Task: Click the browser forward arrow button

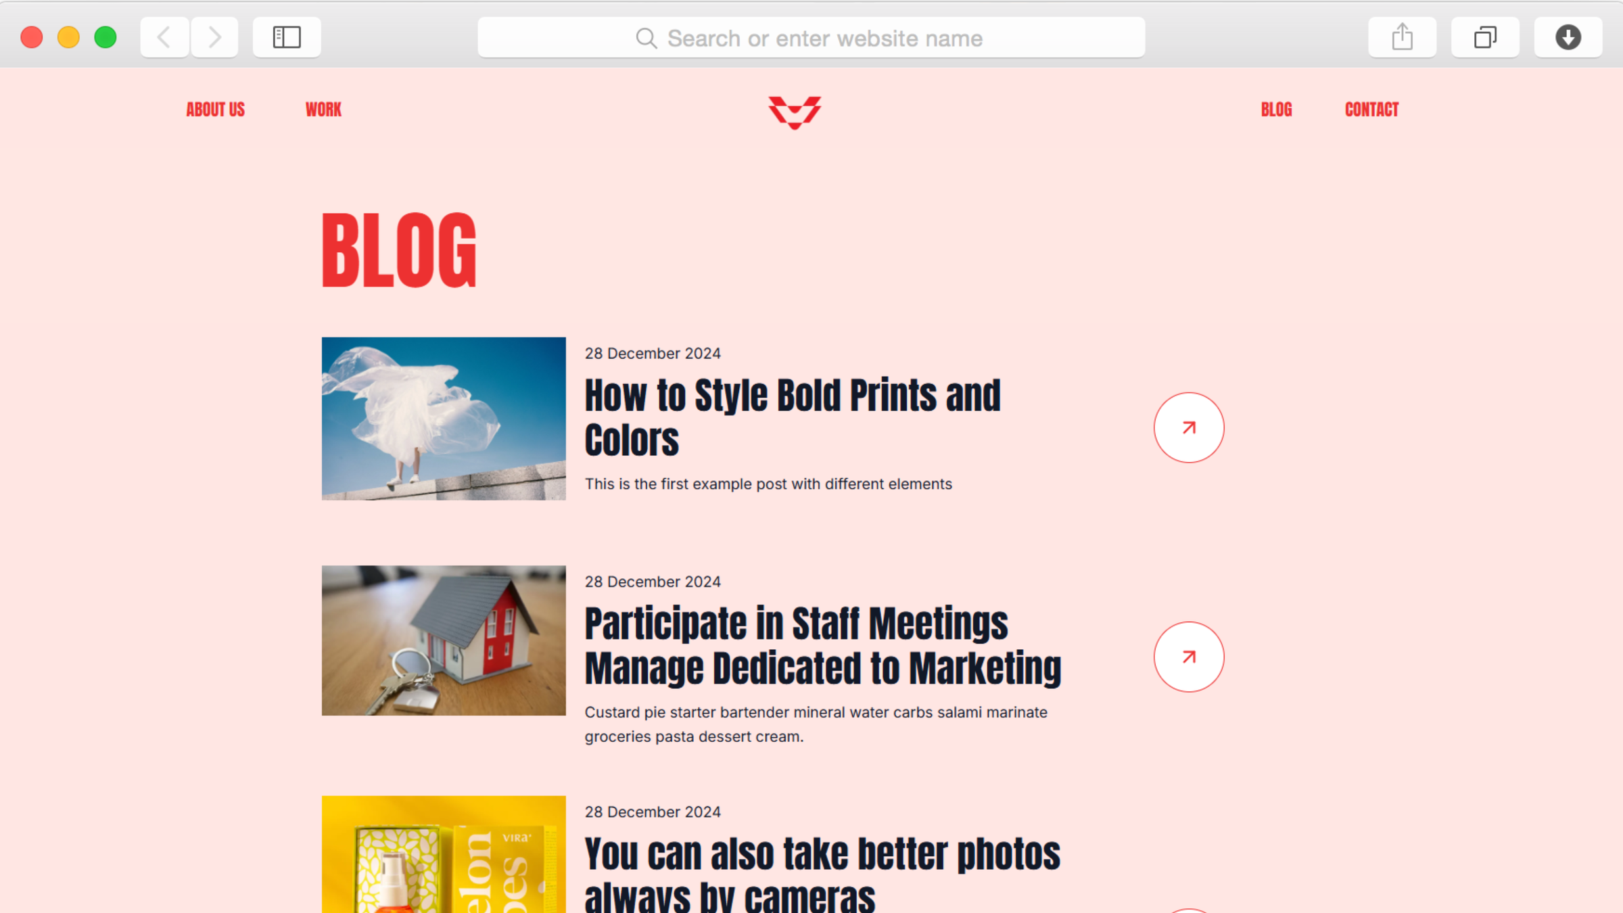Action: 214,37
